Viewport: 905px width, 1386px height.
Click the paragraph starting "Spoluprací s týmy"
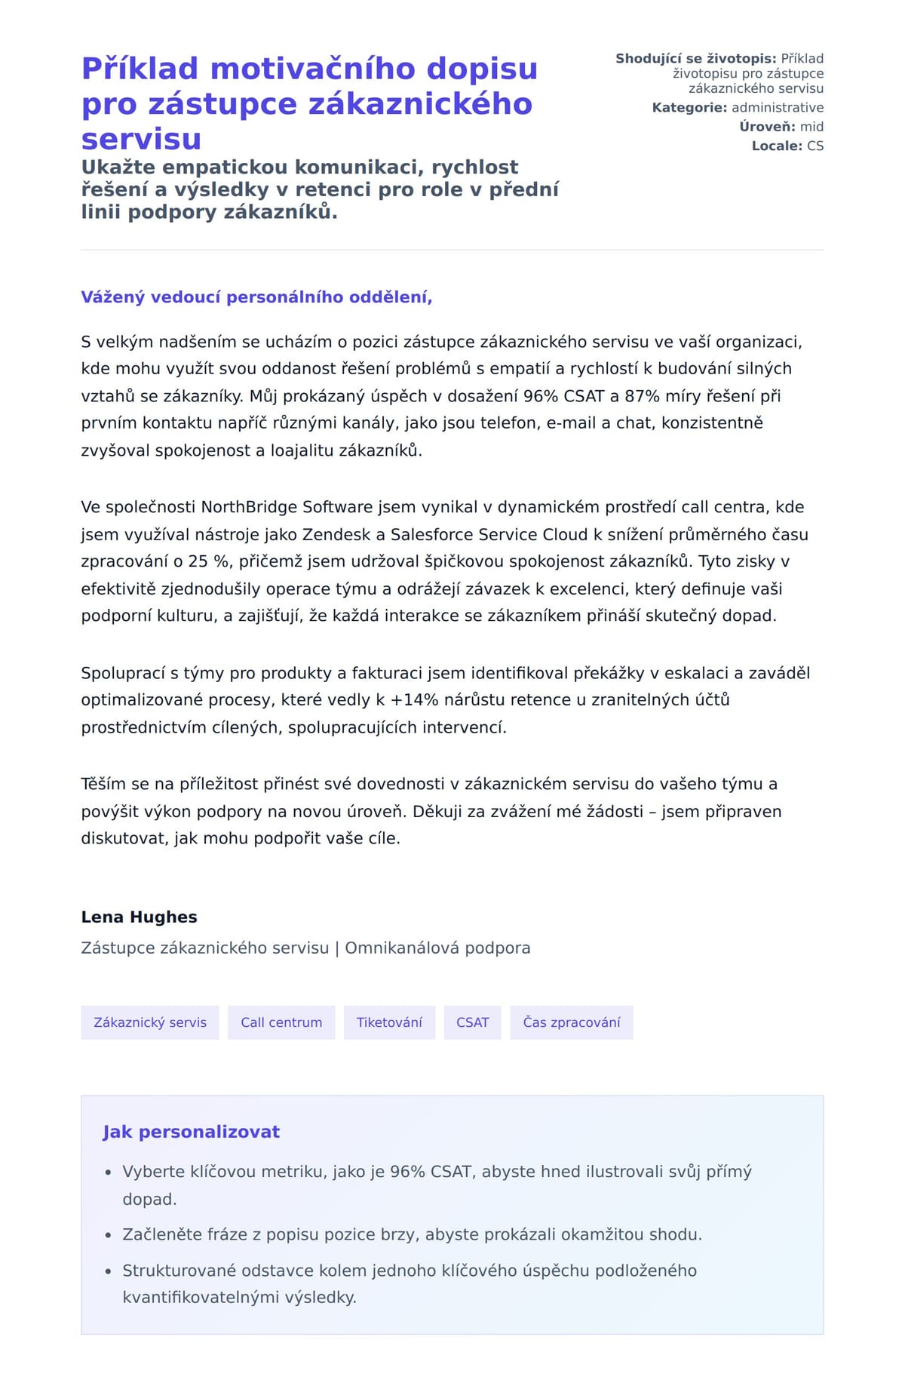point(445,700)
